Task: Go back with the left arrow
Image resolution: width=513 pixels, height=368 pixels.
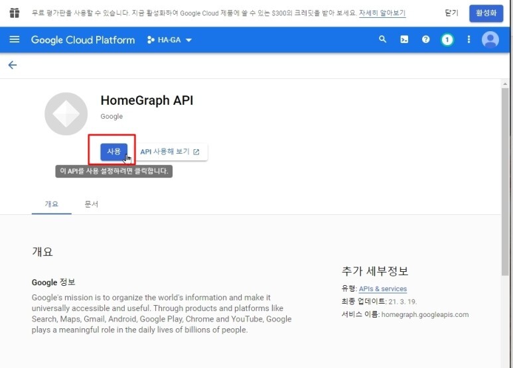Action: pyautogui.click(x=13, y=65)
